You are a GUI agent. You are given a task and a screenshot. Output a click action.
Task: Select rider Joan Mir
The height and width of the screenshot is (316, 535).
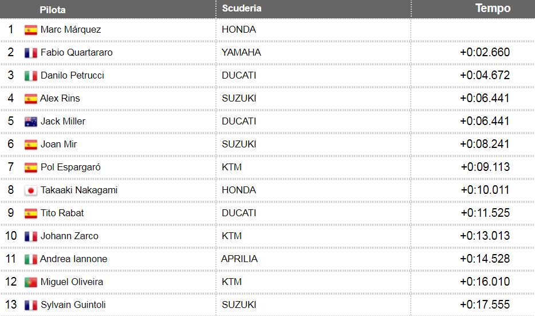(x=58, y=144)
